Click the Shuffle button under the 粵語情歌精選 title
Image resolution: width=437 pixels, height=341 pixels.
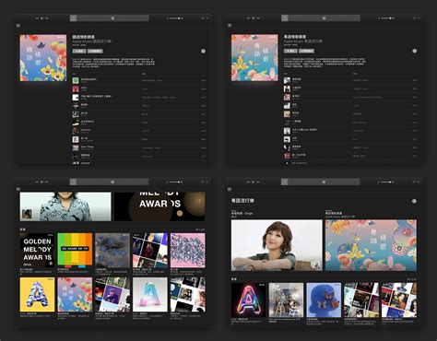(306, 51)
